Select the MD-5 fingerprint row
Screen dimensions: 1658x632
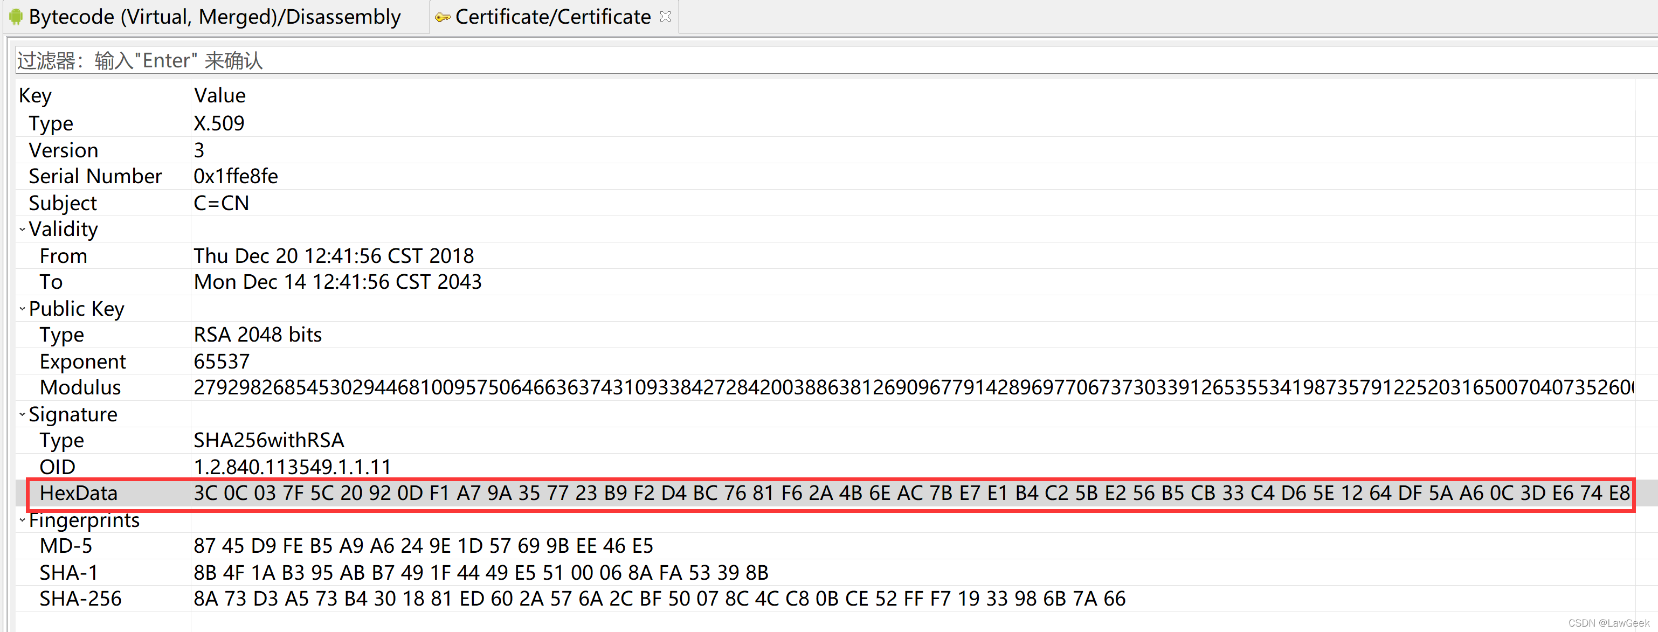tap(825, 546)
